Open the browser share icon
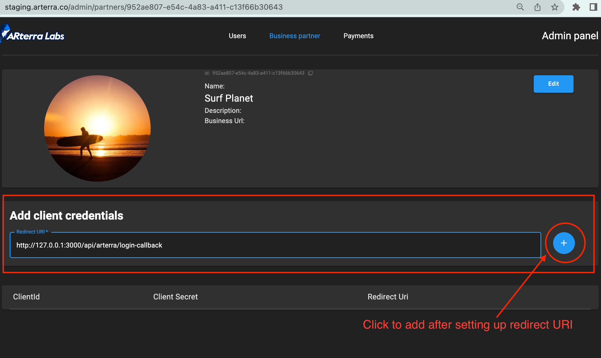 [538, 7]
